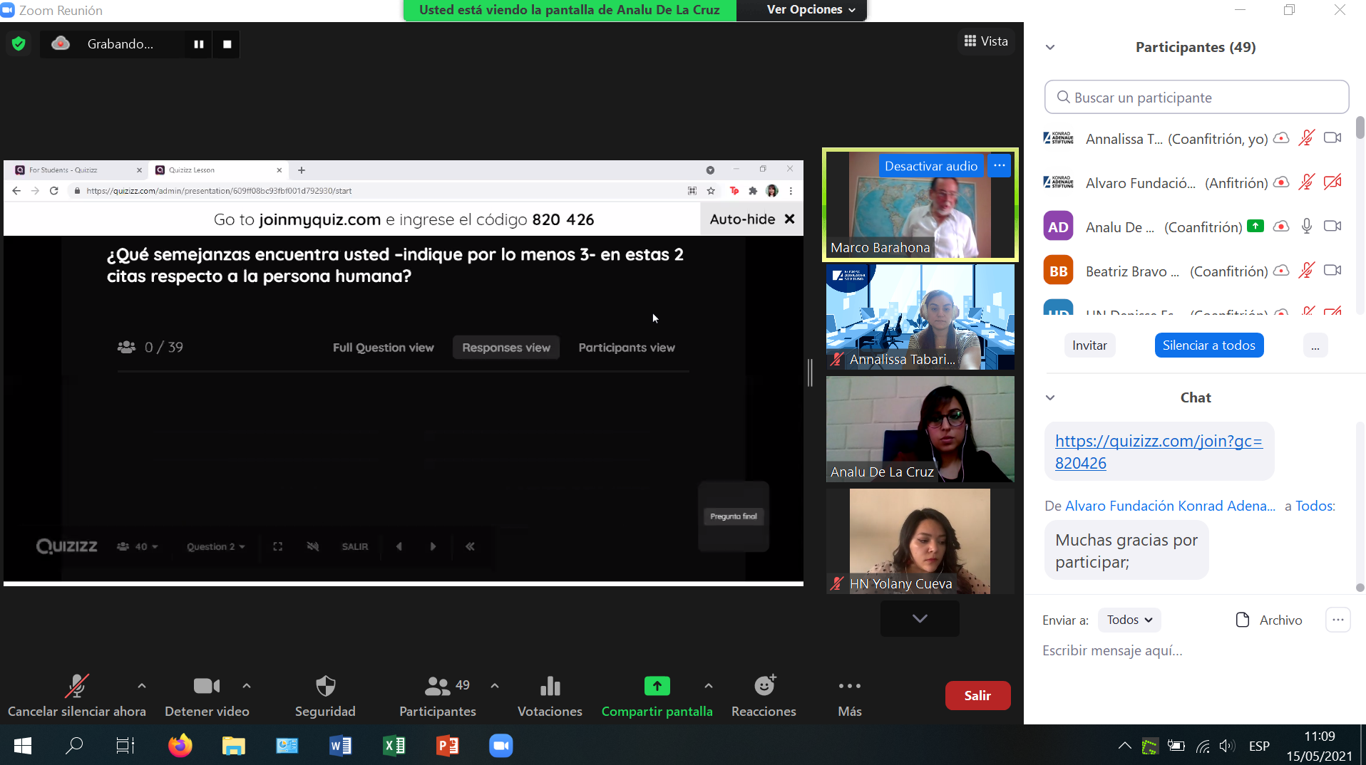1366x765 pixels.
Task: Click the Compartir pantalla icon
Action: click(657, 686)
